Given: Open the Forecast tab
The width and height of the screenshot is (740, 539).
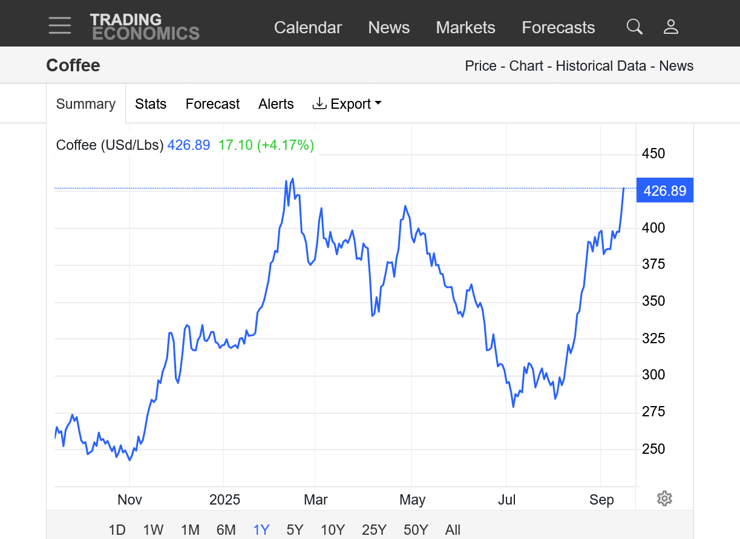Looking at the screenshot, I should pos(212,104).
